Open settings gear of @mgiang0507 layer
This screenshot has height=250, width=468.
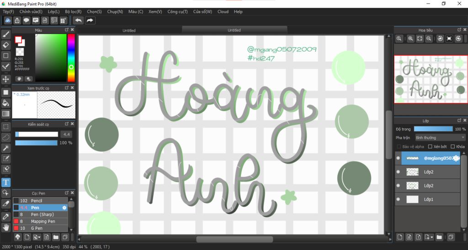click(456, 158)
